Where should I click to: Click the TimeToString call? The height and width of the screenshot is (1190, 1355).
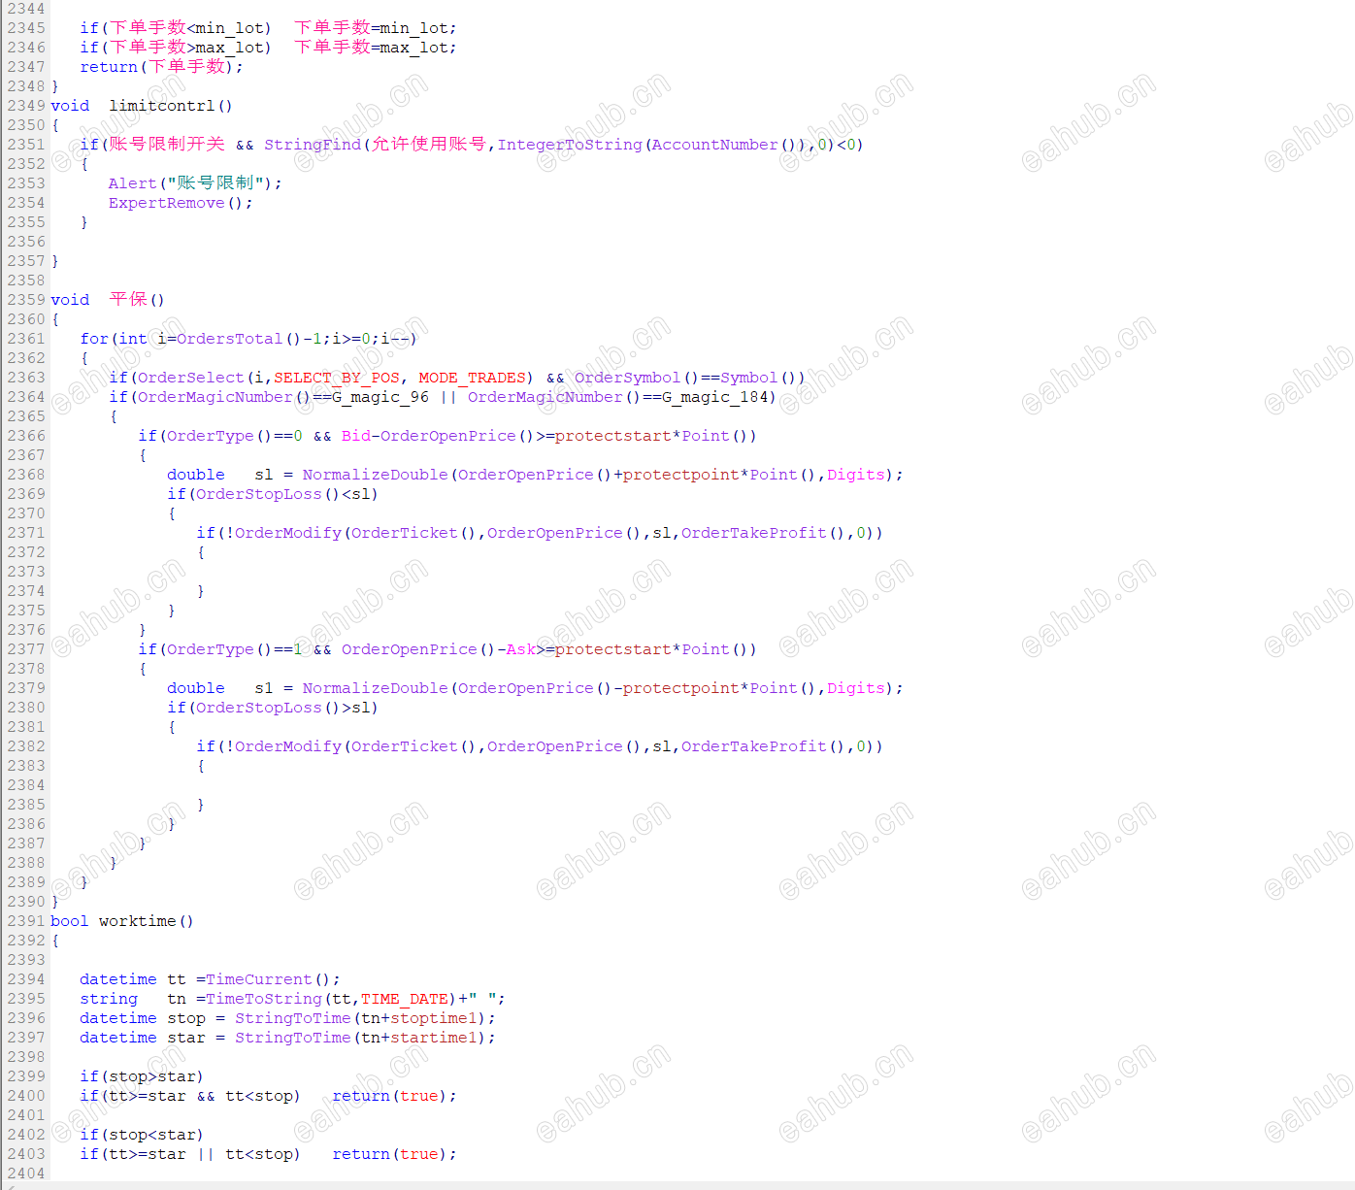(264, 999)
